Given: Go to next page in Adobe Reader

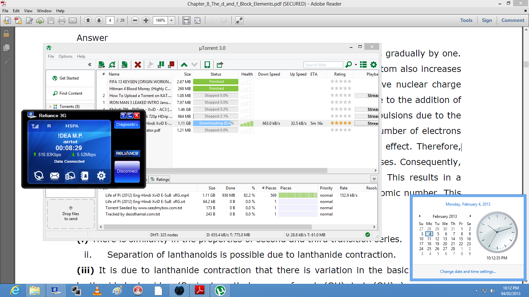Looking at the screenshot, I should (x=99, y=20).
